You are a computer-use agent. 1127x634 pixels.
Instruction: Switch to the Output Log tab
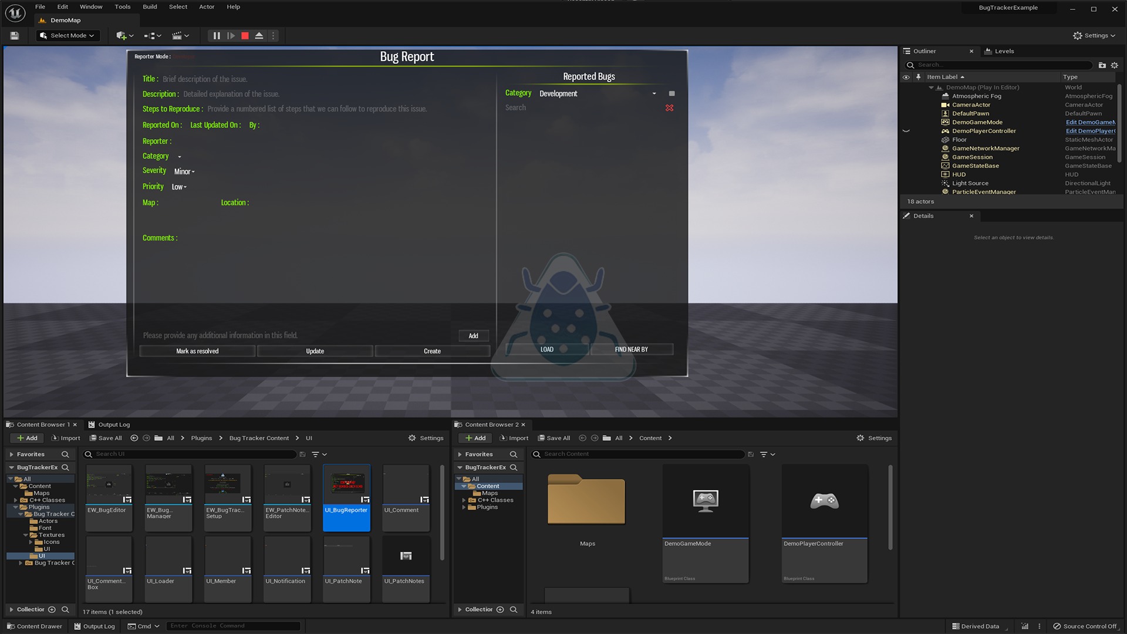point(109,424)
